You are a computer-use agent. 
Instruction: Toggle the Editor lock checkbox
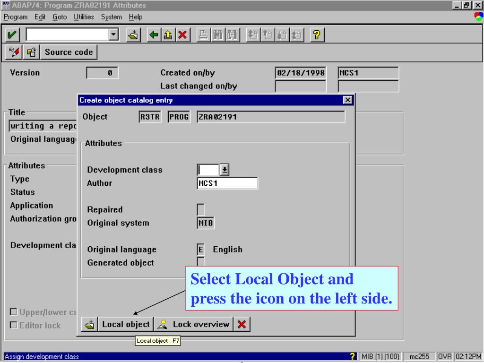(x=14, y=325)
